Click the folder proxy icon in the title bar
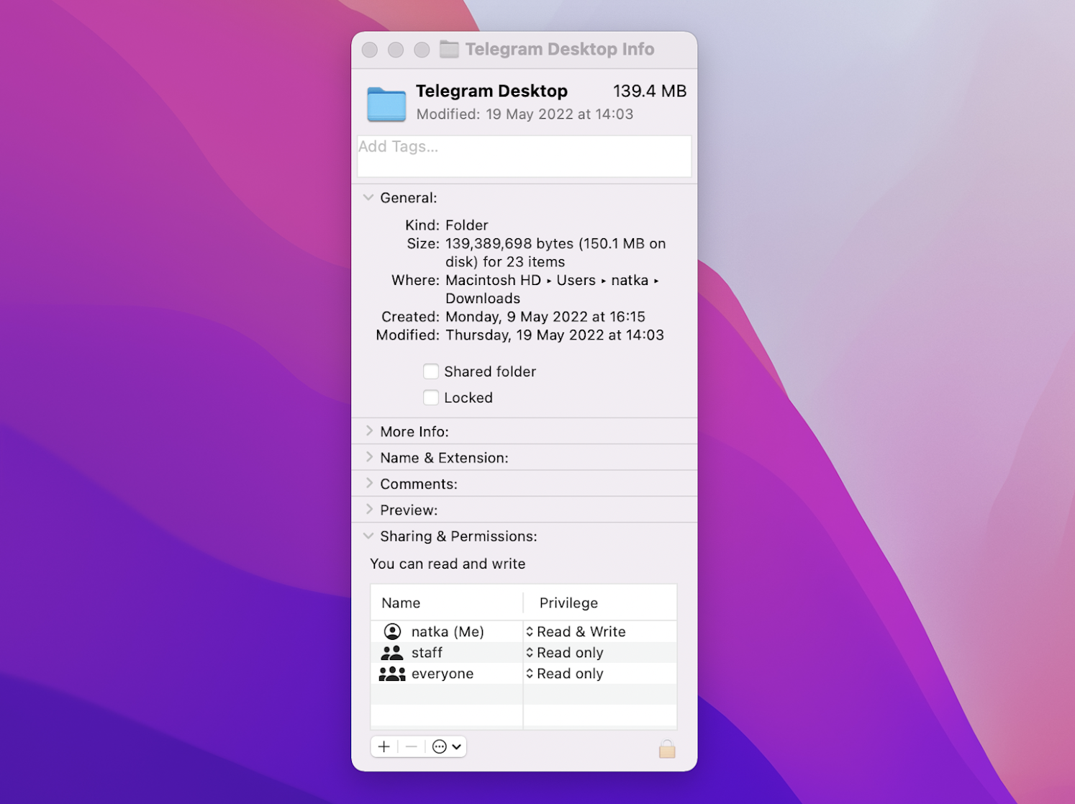 point(448,49)
